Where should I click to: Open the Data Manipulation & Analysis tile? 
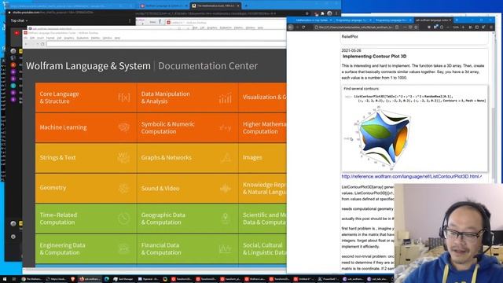(187, 97)
